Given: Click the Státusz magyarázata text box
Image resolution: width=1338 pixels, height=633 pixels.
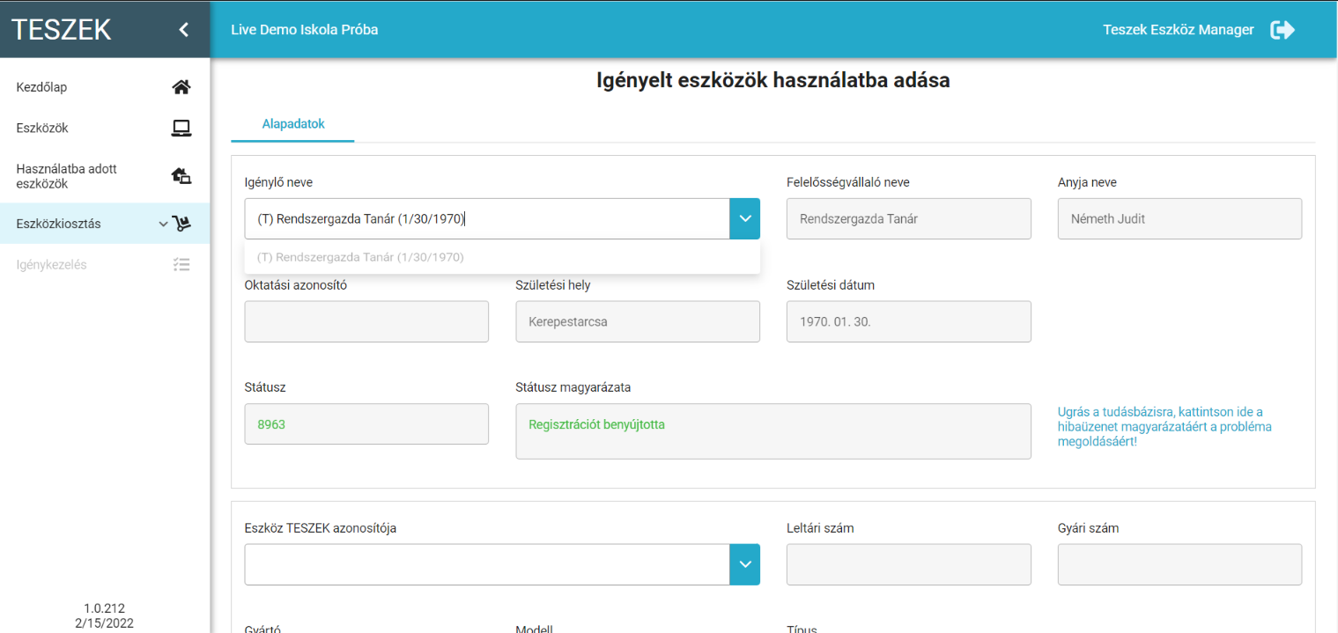Looking at the screenshot, I should click(x=773, y=431).
